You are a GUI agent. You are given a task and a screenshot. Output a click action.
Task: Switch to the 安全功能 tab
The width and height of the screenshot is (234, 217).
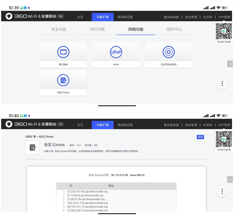(59, 29)
